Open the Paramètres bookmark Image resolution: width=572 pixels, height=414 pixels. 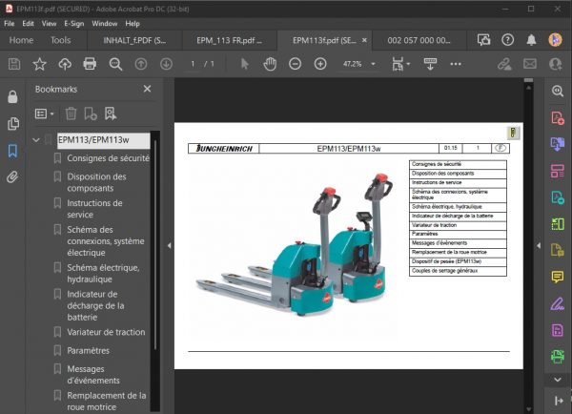click(x=89, y=350)
